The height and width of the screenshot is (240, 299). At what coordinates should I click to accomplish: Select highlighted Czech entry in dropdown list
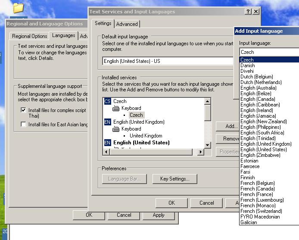pos(269,60)
